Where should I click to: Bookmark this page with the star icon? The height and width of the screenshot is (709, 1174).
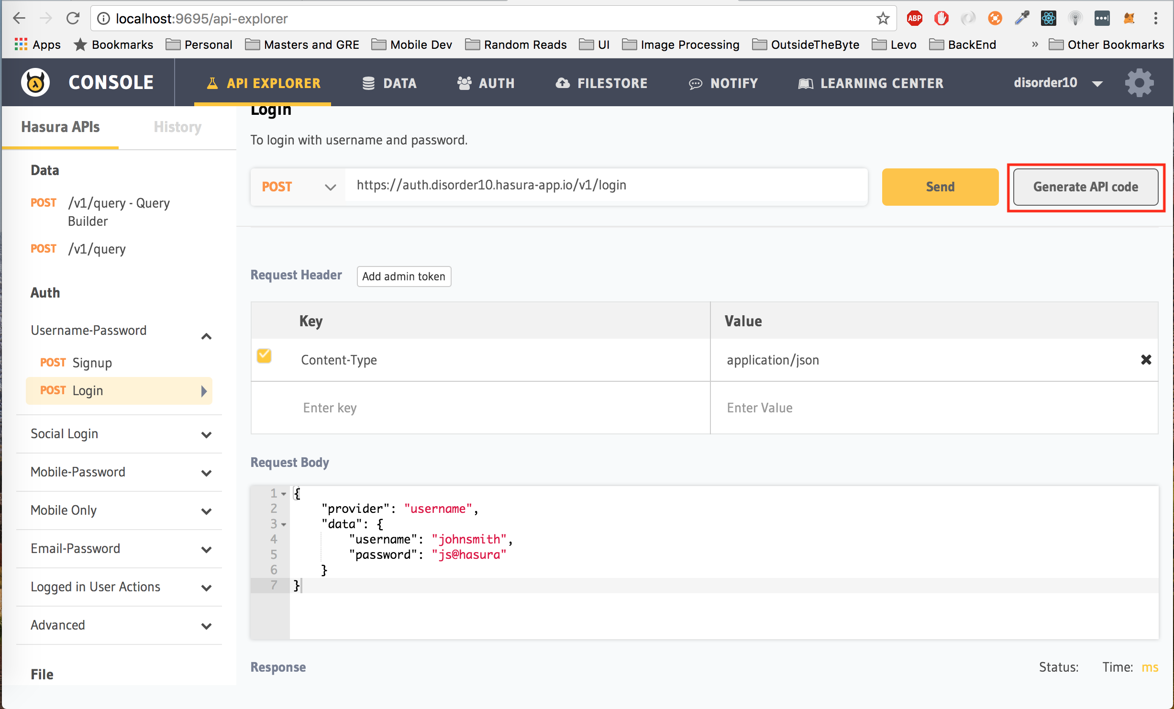(x=883, y=19)
